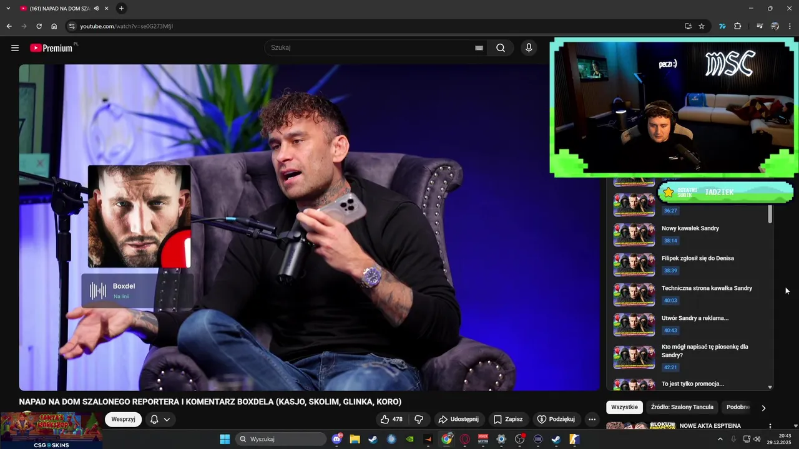Open clock and date 20:43 panel
The image size is (799, 449).
[x=779, y=439]
